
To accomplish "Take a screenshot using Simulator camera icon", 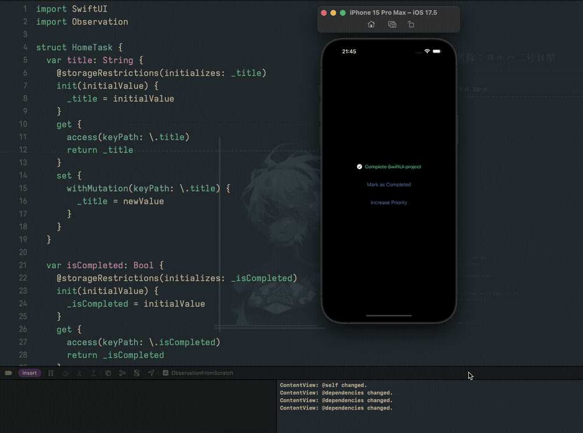I will tap(392, 24).
